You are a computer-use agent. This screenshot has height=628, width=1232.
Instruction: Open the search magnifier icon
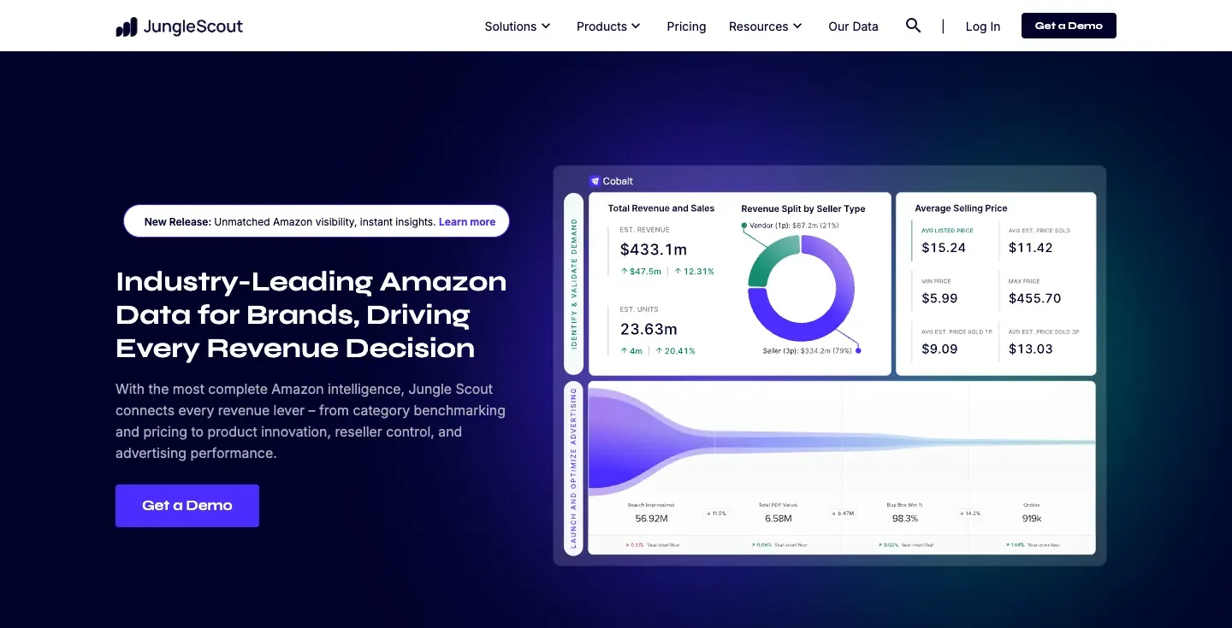coord(913,26)
